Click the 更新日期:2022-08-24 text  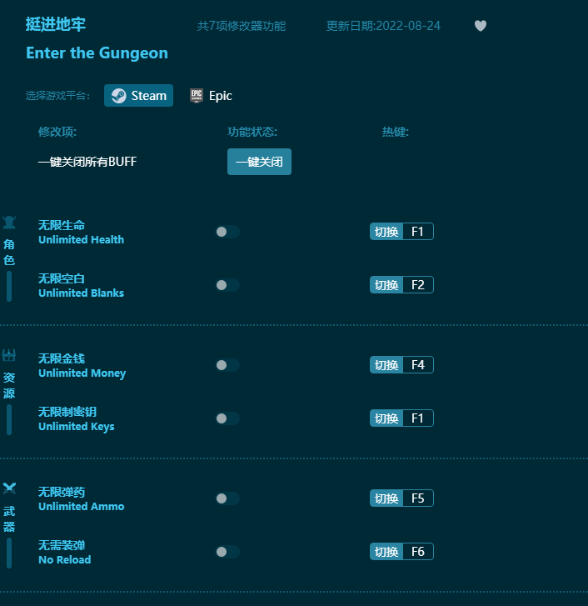(x=383, y=26)
